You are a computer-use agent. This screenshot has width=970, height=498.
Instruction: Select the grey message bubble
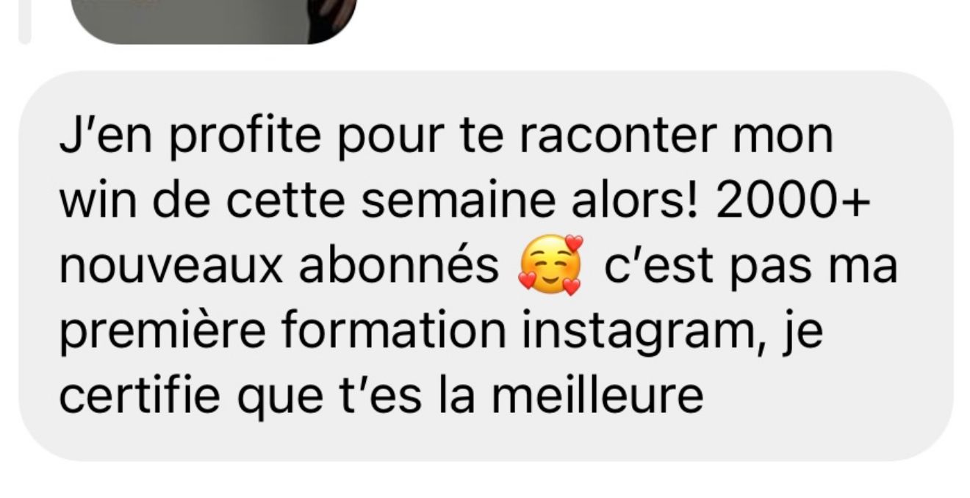pyautogui.click(x=485, y=266)
